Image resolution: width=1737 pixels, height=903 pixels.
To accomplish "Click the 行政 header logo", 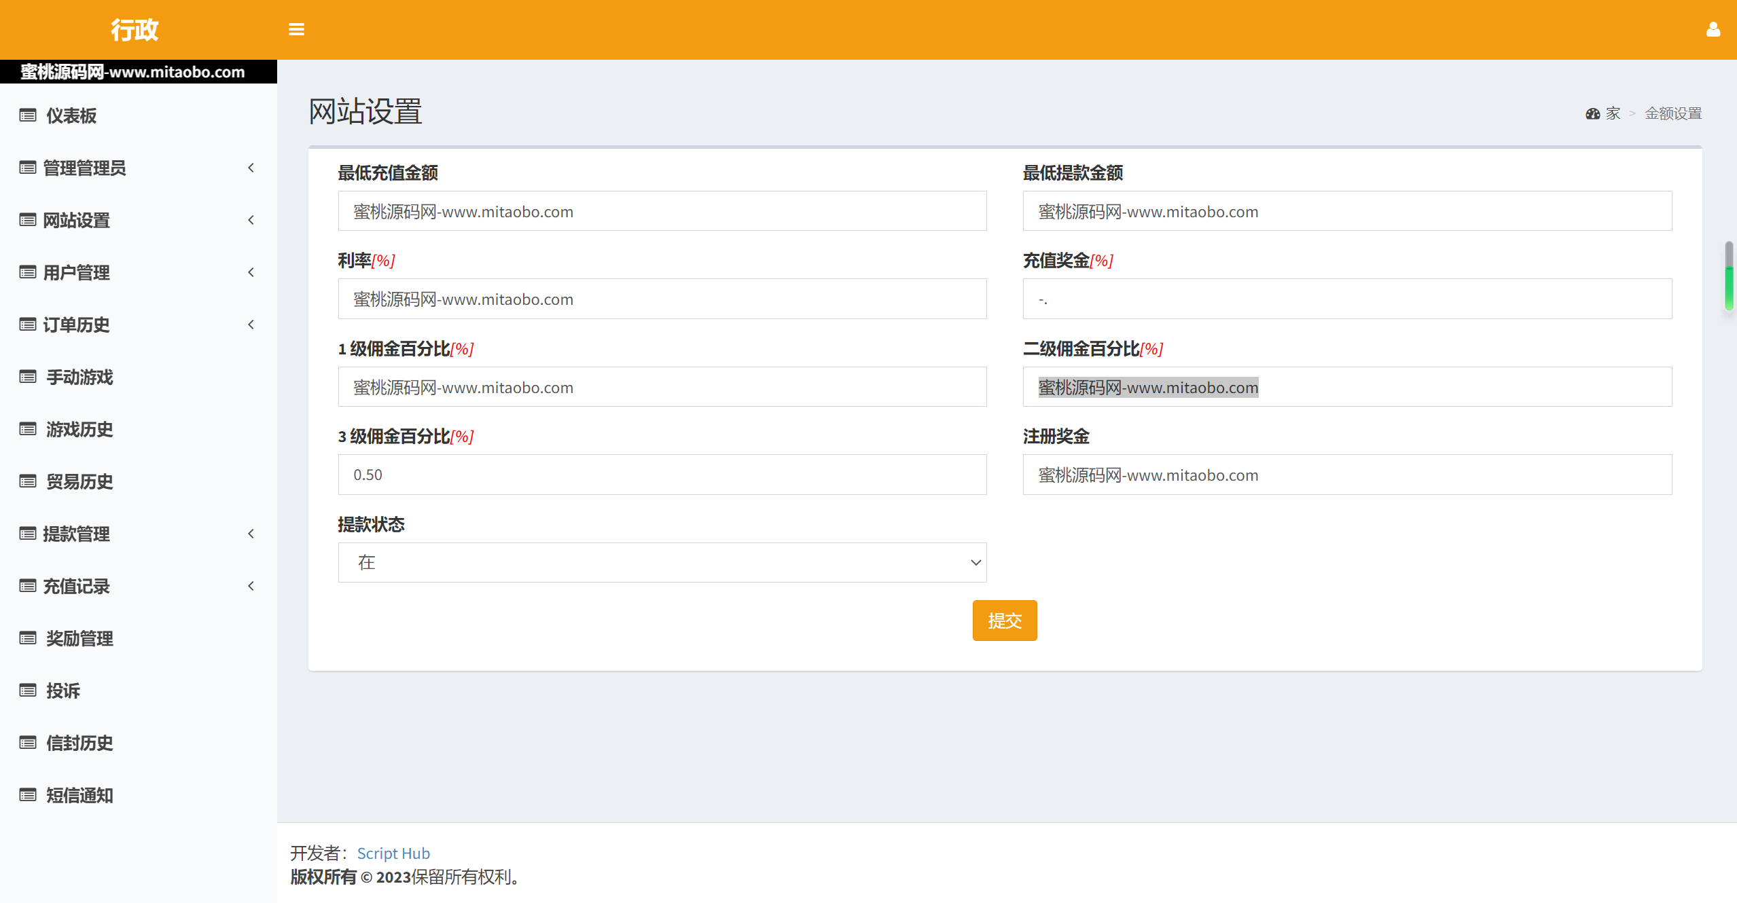I will (135, 29).
